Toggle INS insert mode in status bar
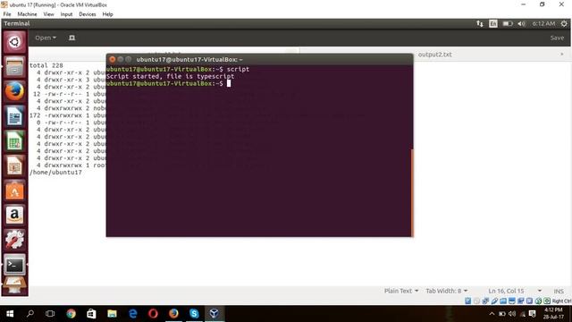 click(559, 291)
